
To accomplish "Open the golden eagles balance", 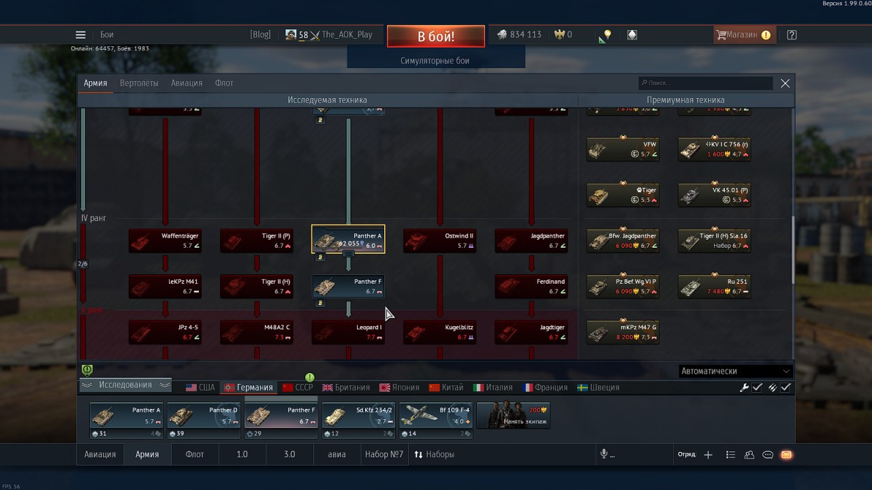I will (x=563, y=35).
